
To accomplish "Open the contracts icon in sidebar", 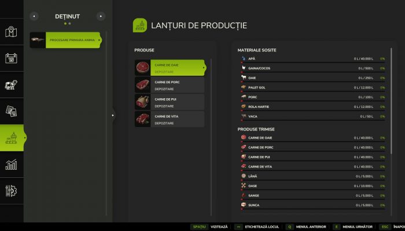I will [x=11, y=111].
